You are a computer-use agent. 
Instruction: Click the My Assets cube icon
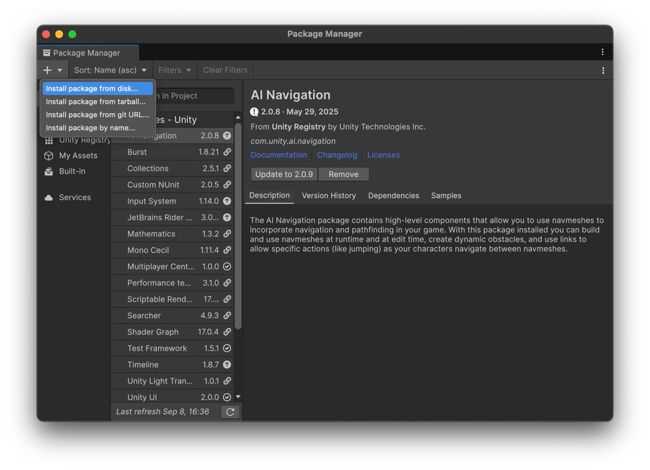(49, 156)
